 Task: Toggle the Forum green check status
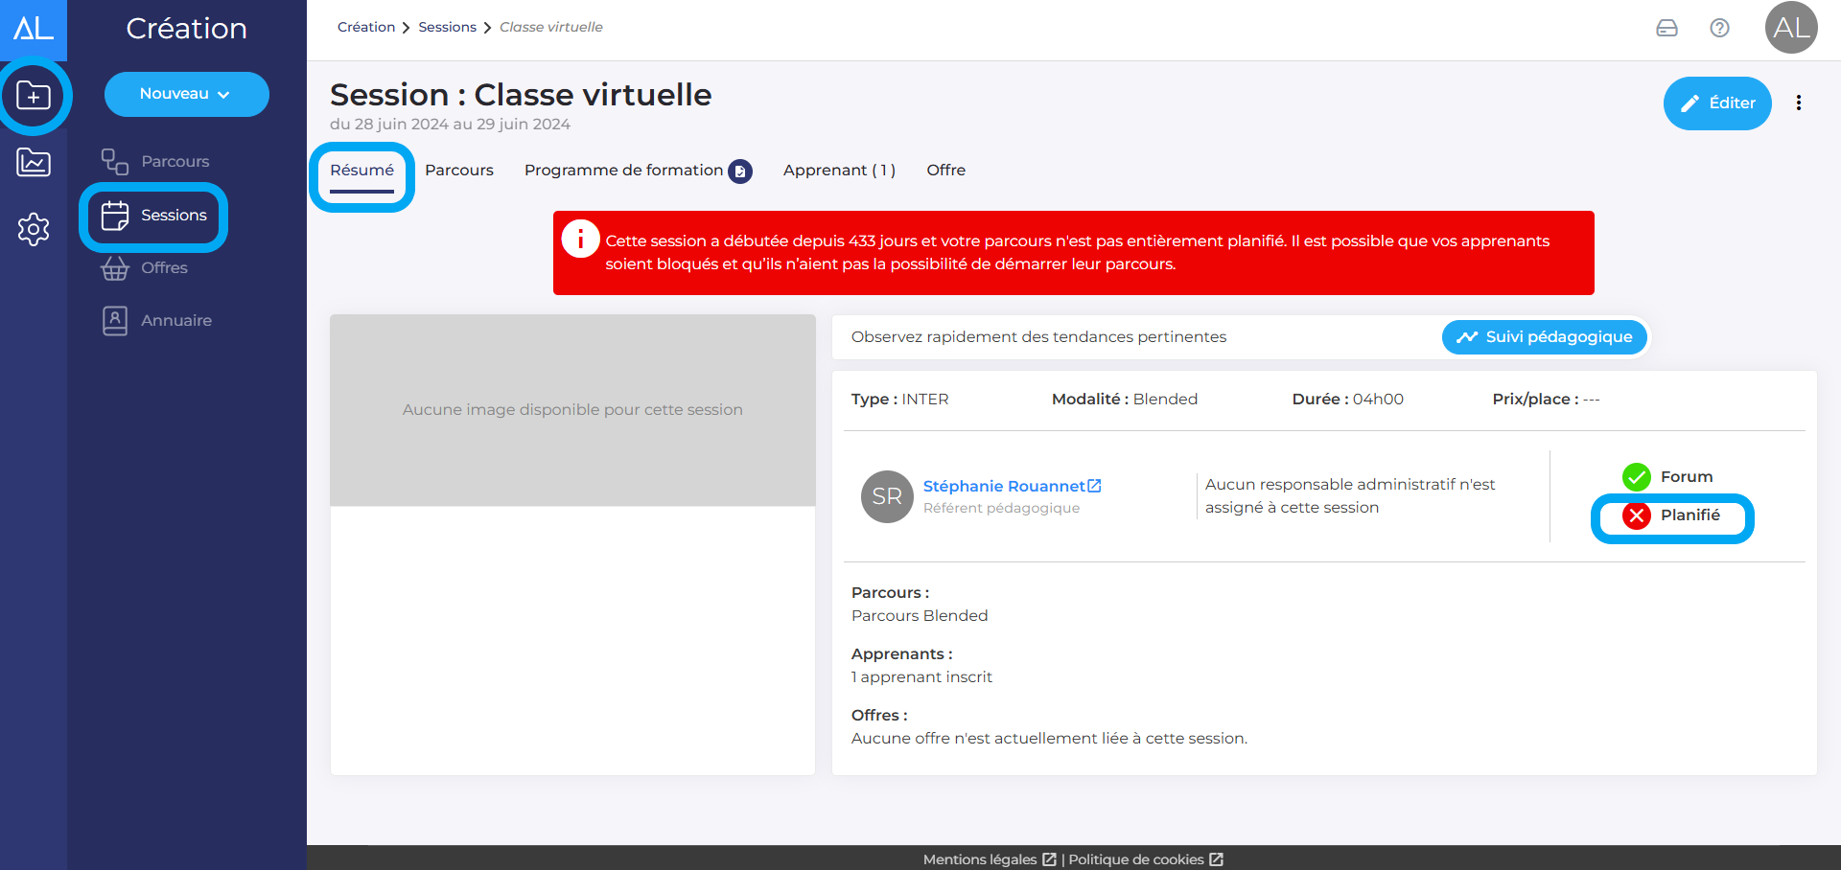point(1637,476)
